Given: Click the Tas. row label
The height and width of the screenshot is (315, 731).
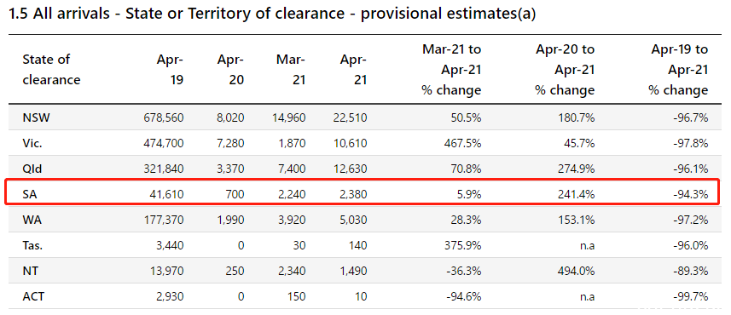Looking at the screenshot, I should tap(32, 245).
